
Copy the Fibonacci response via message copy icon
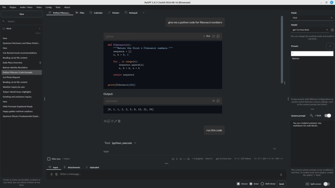coord(108,121)
